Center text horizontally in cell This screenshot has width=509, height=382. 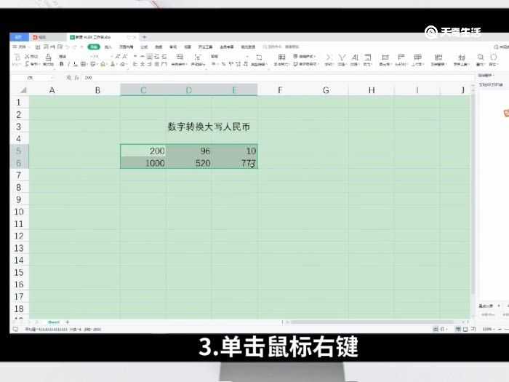(143, 64)
